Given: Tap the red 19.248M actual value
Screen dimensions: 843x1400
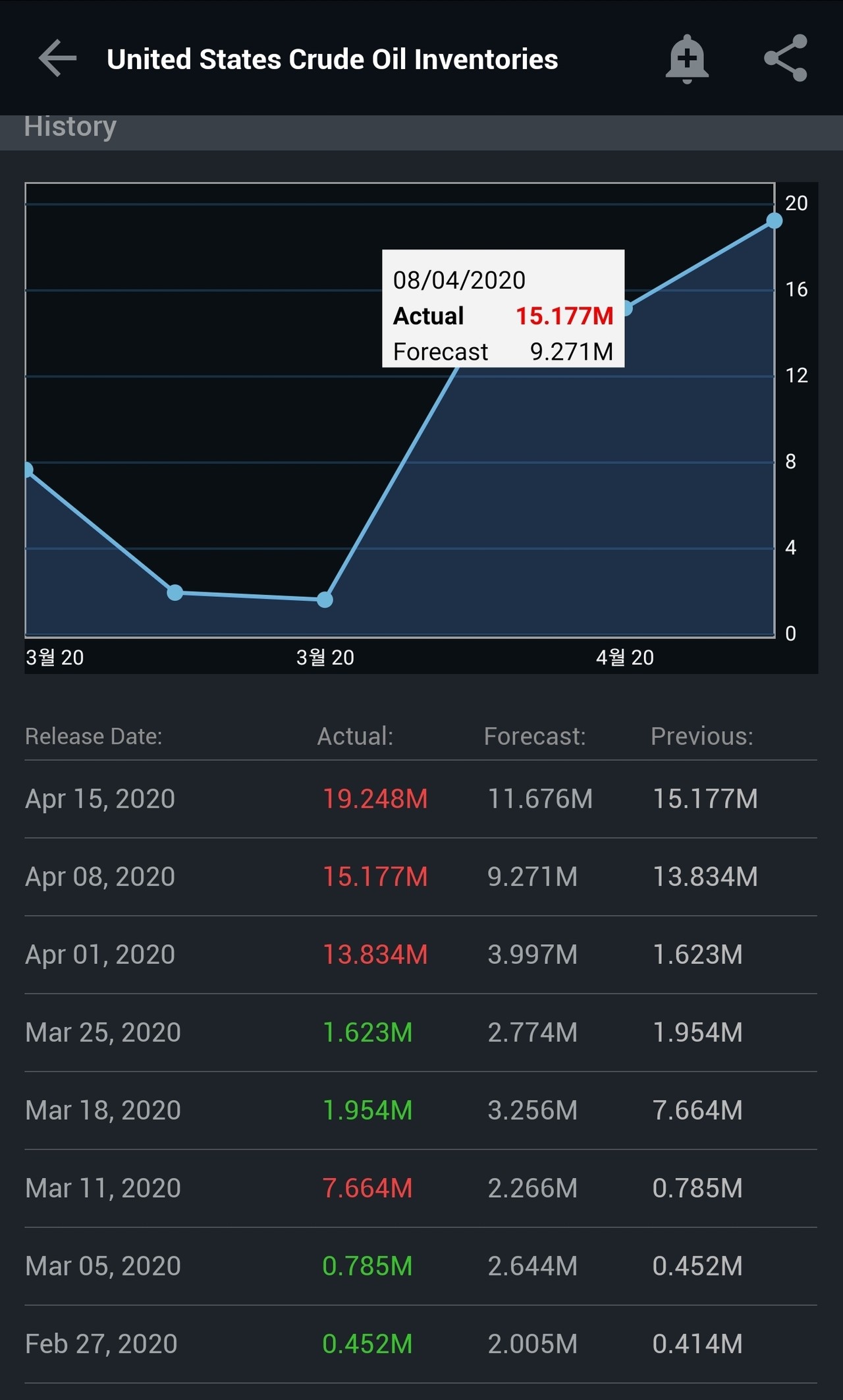Looking at the screenshot, I should 375,799.
